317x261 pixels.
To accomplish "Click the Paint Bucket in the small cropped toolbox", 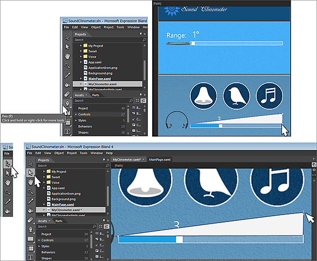I will [x=7, y=210].
